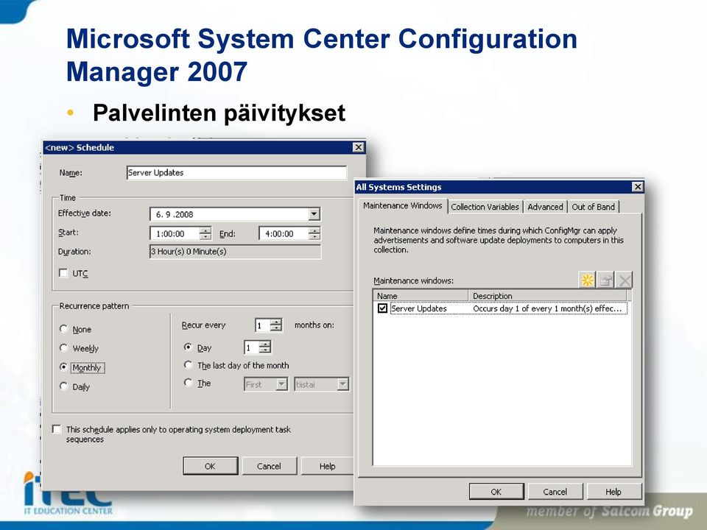Click the maintenance window properties icon
The height and width of the screenshot is (530, 707).
click(605, 280)
